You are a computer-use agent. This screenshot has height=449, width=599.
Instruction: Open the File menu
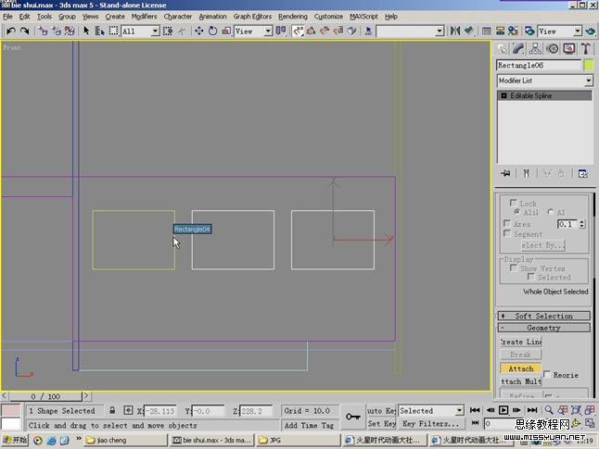[7, 17]
